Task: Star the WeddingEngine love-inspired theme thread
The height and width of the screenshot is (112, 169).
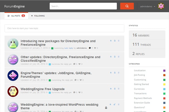Action: tap(110, 105)
